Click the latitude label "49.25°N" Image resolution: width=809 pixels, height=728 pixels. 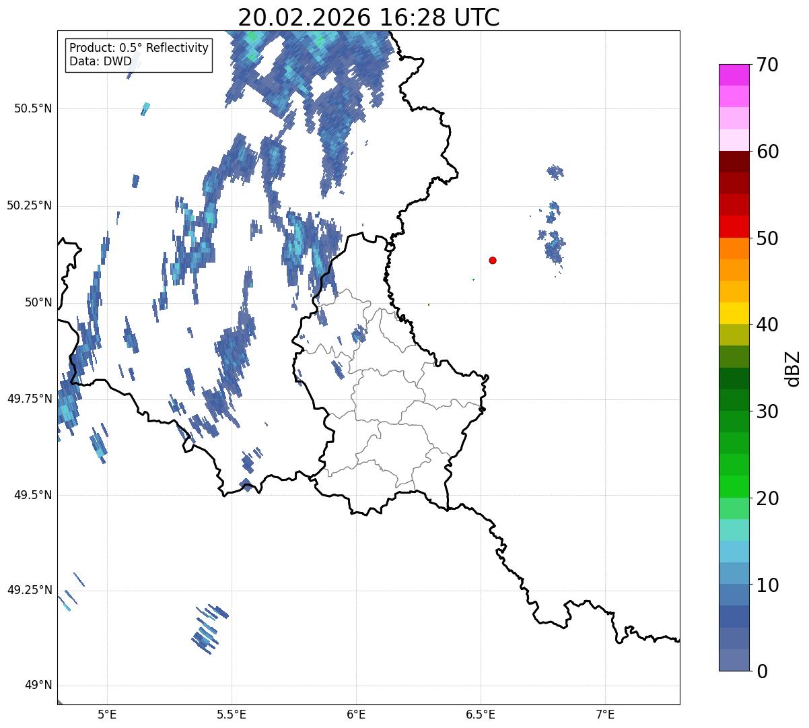[30, 591]
